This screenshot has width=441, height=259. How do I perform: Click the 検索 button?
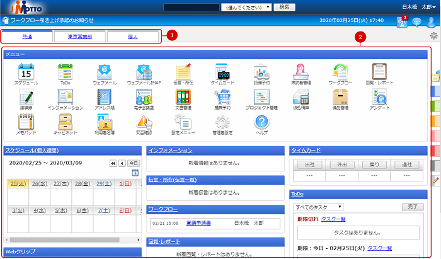(x=284, y=7)
